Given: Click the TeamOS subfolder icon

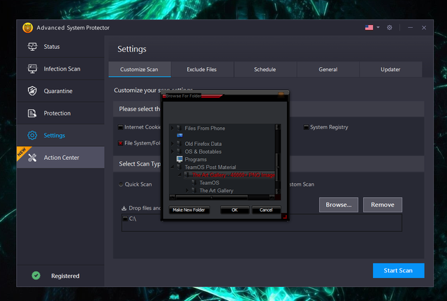Looking at the screenshot, I should (x=194, y=182).
